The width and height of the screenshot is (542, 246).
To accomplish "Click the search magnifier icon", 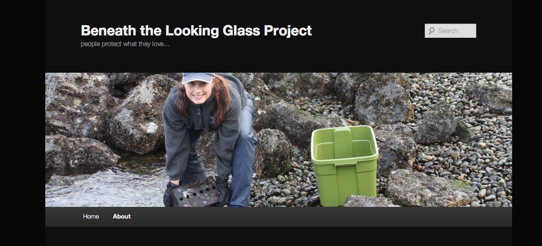I will [431, 31].
